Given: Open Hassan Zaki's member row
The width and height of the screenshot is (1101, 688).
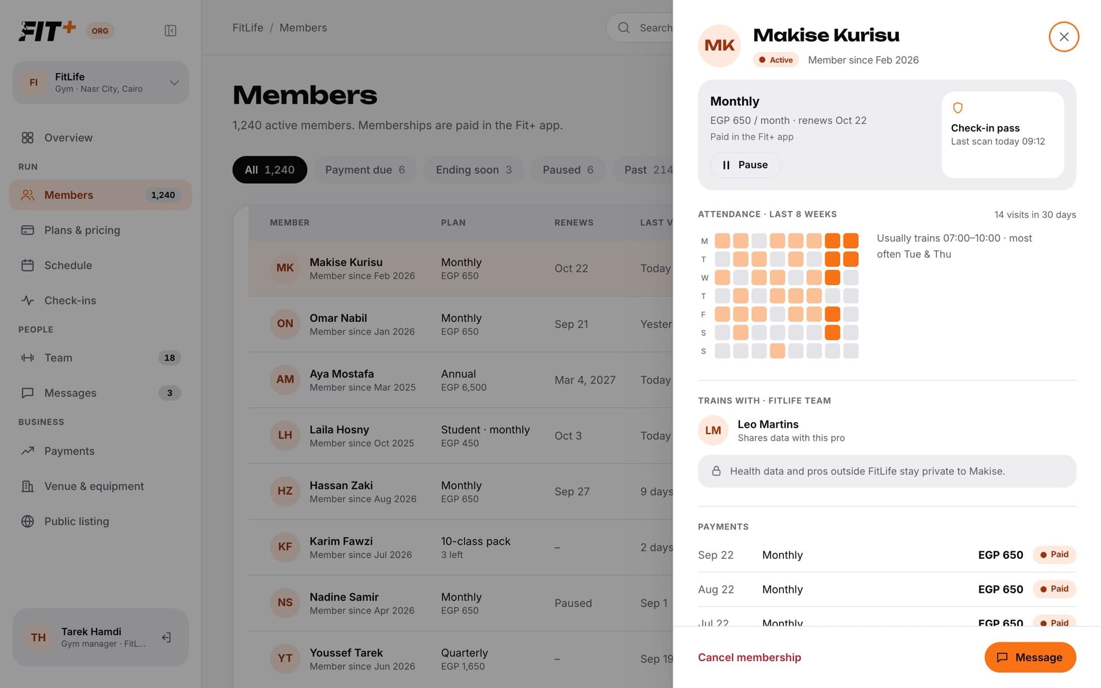Looking at the screenshot, I should point(460,492).
